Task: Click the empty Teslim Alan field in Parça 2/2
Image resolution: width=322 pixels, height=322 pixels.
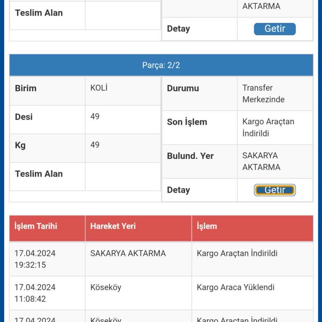Action: pyautogui.click(x=123, y=177)
